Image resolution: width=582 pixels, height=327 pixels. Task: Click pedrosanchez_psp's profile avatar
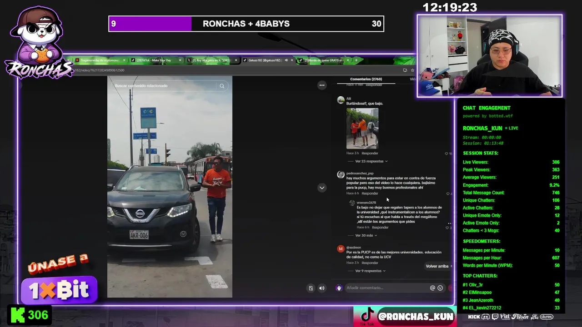341,175
